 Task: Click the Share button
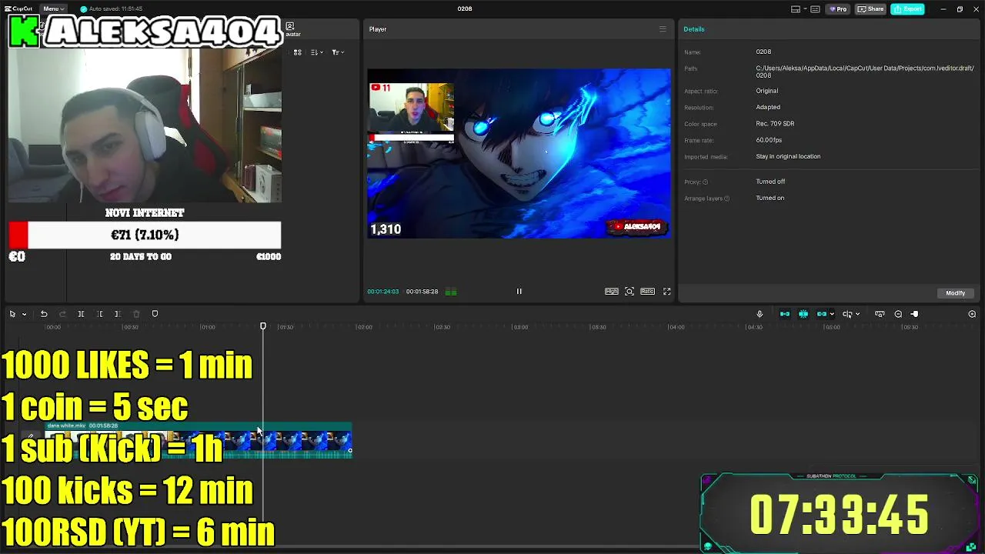(x=871, y=9)
